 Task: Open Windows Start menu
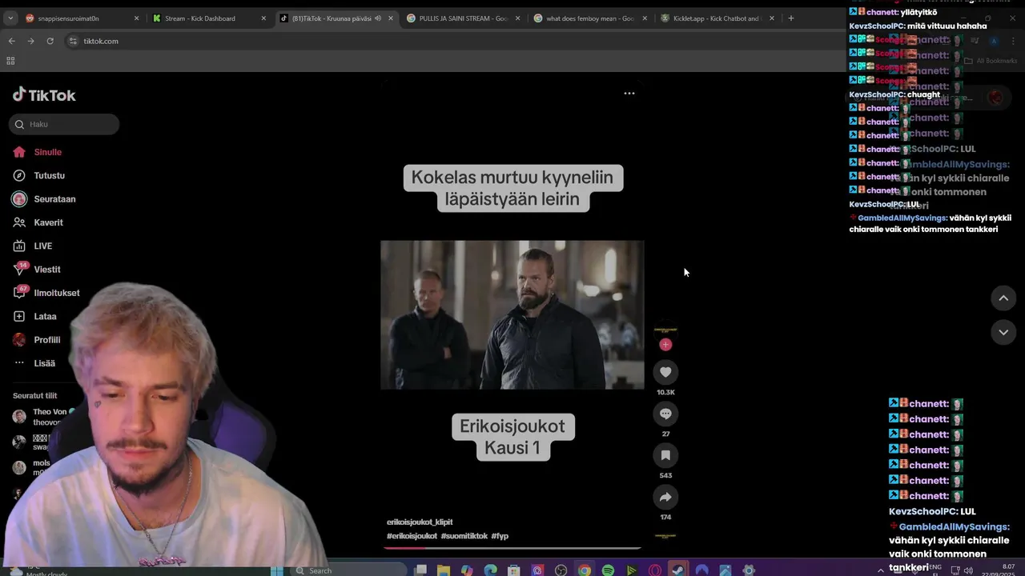(276, 570)
